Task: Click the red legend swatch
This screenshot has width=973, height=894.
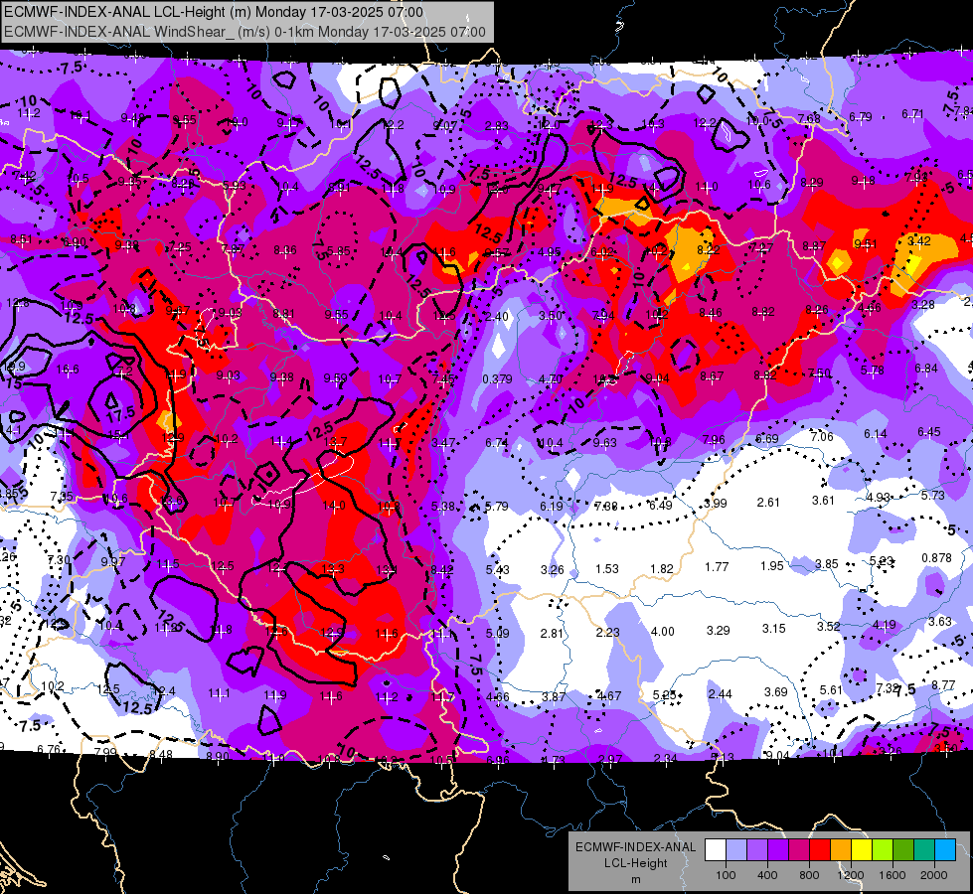Action: pos(820,850)
